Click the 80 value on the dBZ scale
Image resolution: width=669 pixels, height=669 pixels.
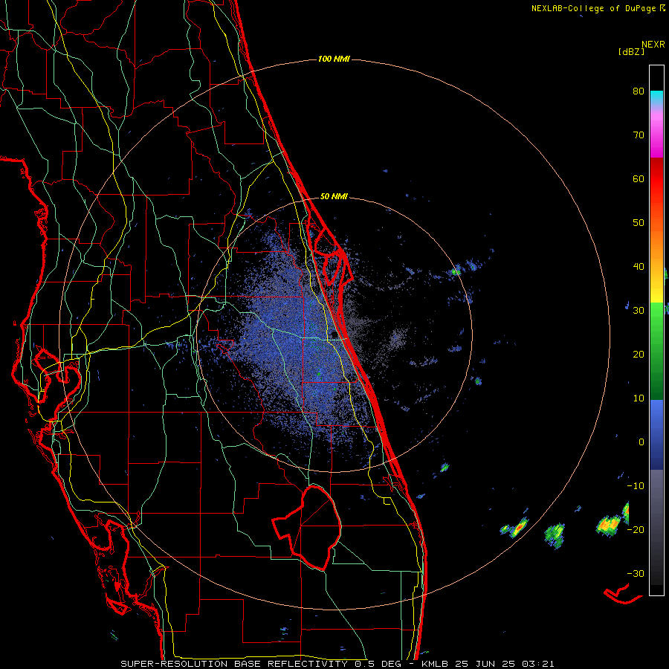click(639, 91)
